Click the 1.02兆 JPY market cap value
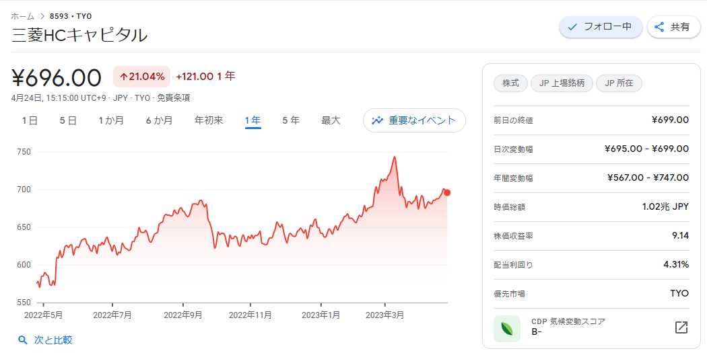 coord(665,206)
